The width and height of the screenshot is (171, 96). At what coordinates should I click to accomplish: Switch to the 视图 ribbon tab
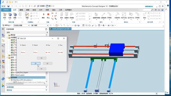[x=47, y=10]
